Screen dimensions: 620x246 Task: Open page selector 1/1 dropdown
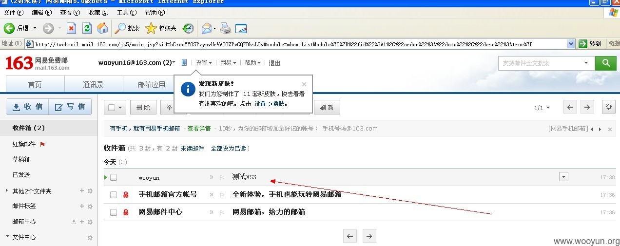pyautogui.click(x=542, y=108)
